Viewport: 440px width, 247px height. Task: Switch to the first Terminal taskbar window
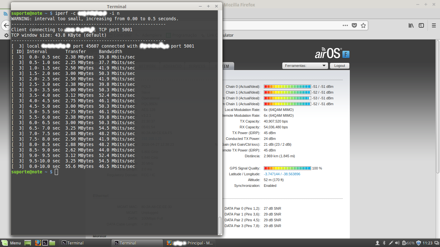pos(84,243)
